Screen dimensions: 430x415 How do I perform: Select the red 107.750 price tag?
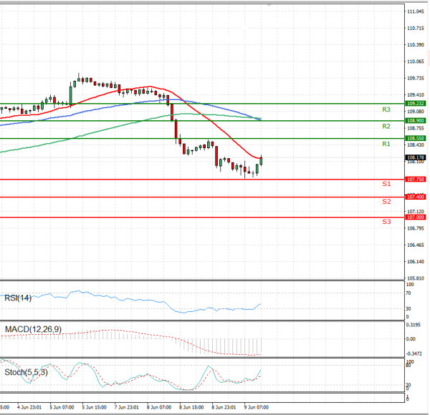tap(414, 179)
